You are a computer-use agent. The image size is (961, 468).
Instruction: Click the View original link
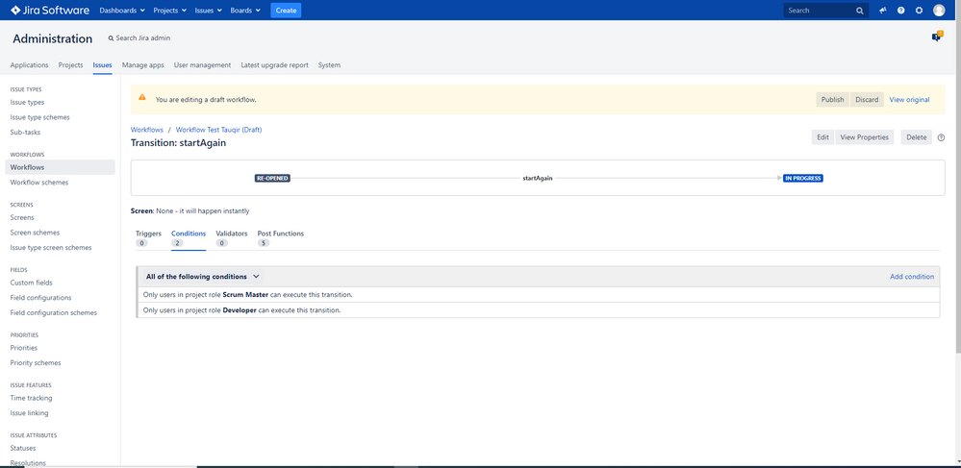[x=909, y=100]
